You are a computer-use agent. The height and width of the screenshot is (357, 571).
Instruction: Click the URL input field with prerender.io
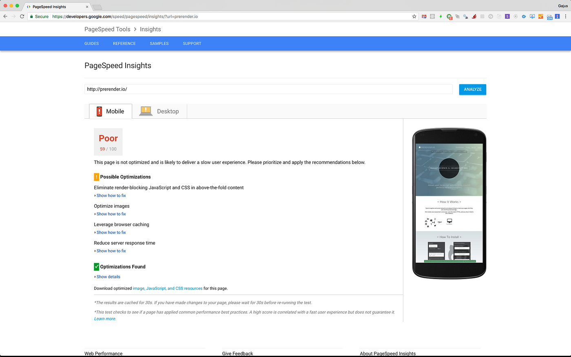coord(268,89)
